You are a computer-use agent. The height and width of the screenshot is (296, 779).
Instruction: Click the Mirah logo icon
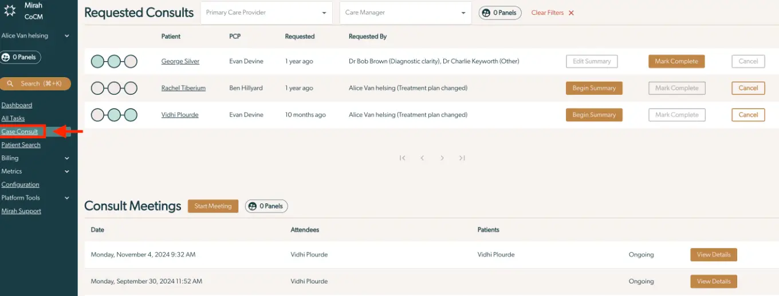pyautogui.click(x=10, y=11)
